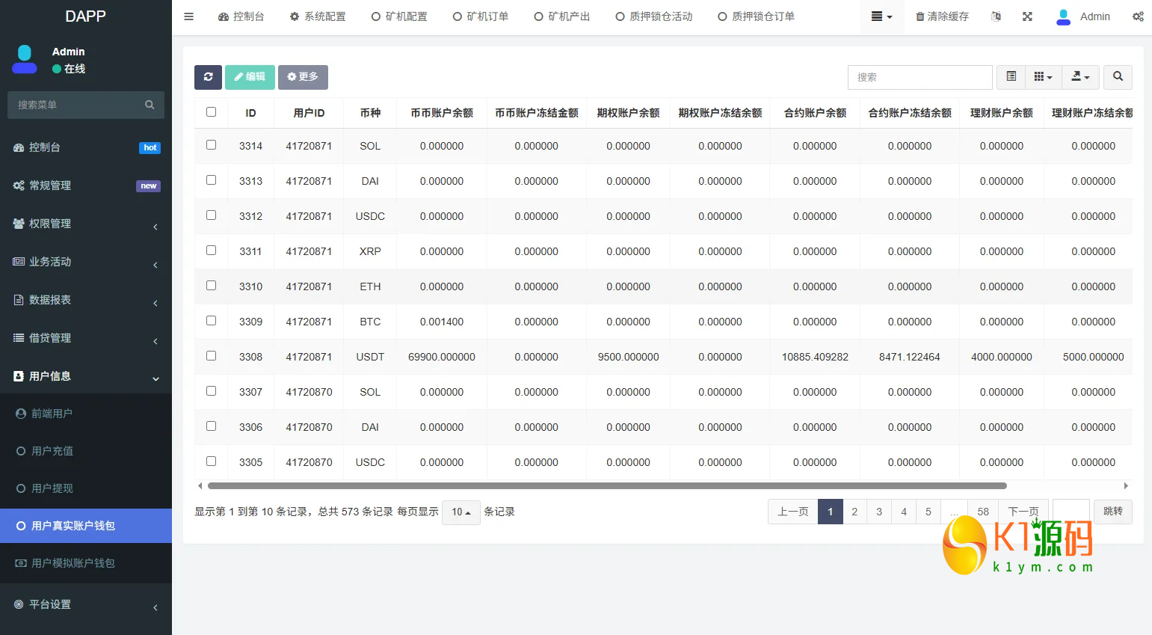Switch to 控制台 top tab

(x=241, y=16)
